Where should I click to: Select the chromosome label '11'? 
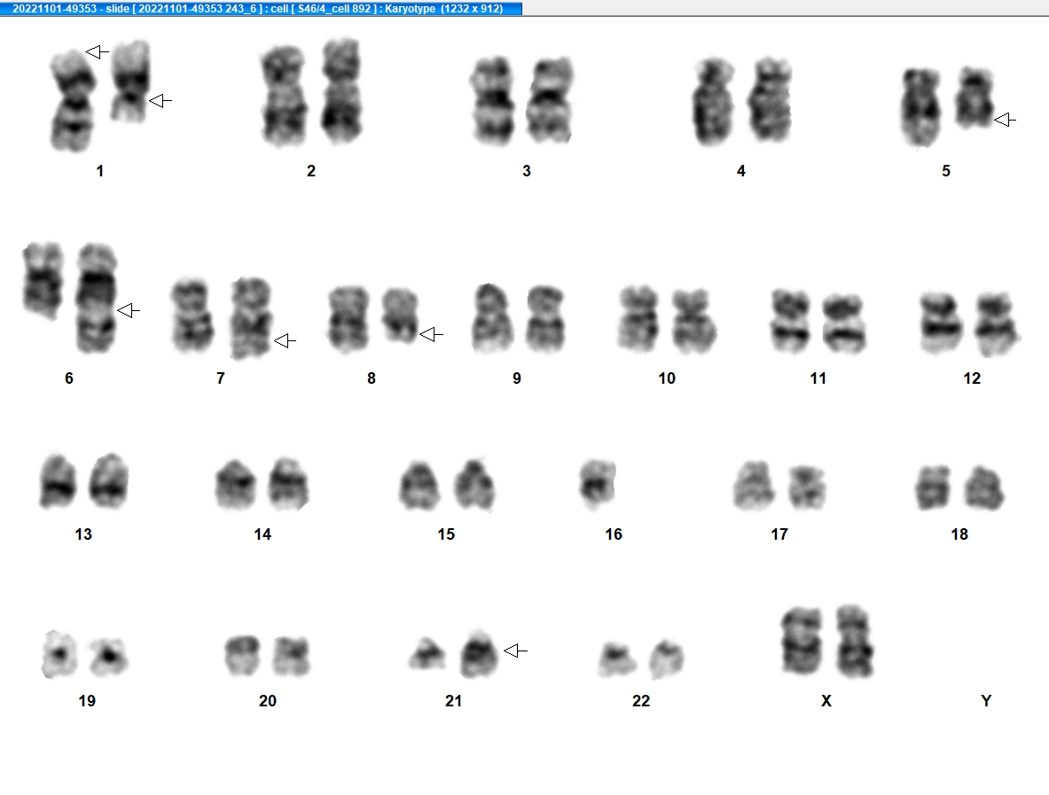point(818,378)
